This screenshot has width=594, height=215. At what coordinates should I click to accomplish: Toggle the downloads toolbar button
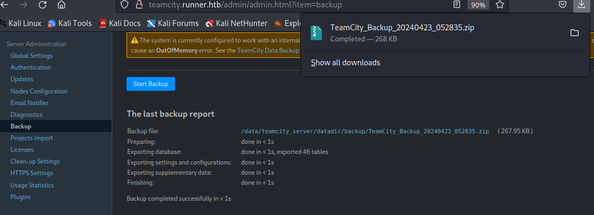[581, 5]
